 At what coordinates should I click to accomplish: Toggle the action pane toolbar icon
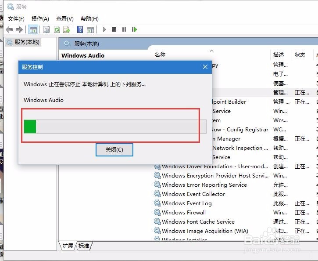pos(90,29)
